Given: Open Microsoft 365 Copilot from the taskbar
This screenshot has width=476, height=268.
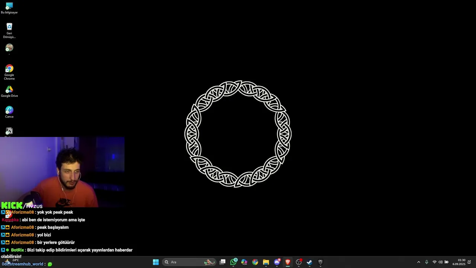Looking at the screenshot, I should coord(244,262).
